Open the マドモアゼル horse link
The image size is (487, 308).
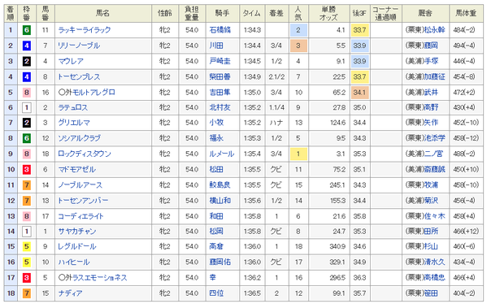[x=76, y=170]
